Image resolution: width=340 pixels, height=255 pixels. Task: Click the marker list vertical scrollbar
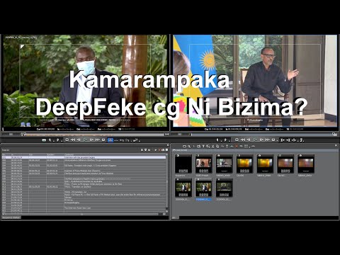tap(167, 183)
